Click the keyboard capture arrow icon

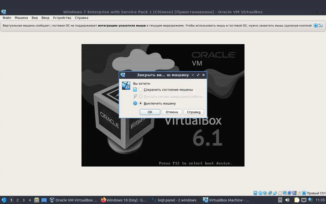click(x=304, y=193)
